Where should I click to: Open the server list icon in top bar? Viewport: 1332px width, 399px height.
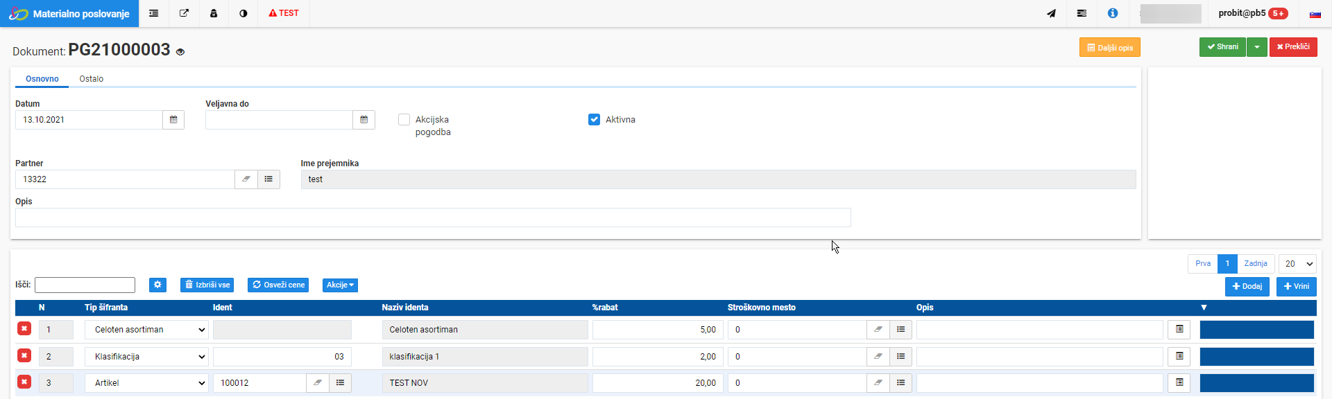[1082, 13]
